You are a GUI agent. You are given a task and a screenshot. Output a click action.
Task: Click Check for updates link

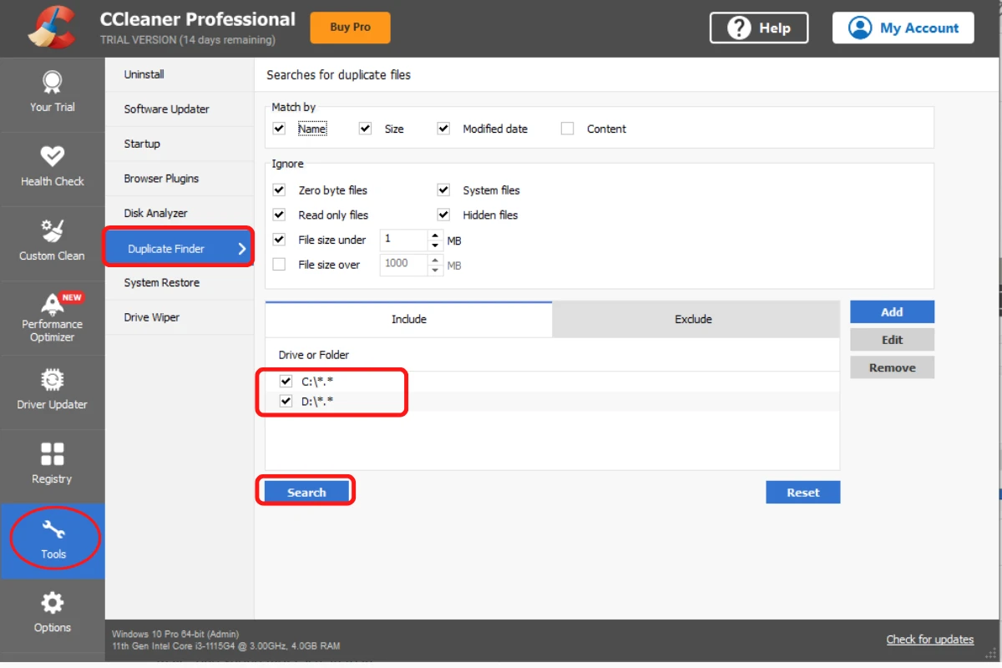[930, 640]
